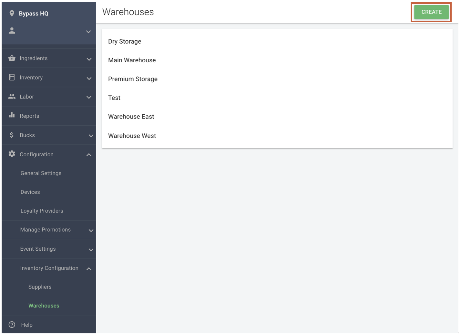Image resolution: width=461 pixels, height=334 pixels.
Task: Expand the Labor menu chevron
Action: coord(89,97)
